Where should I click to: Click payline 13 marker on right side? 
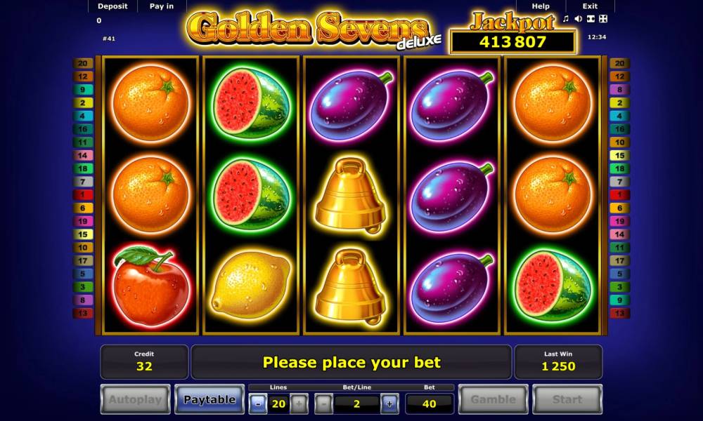click(x=619, y=313)
